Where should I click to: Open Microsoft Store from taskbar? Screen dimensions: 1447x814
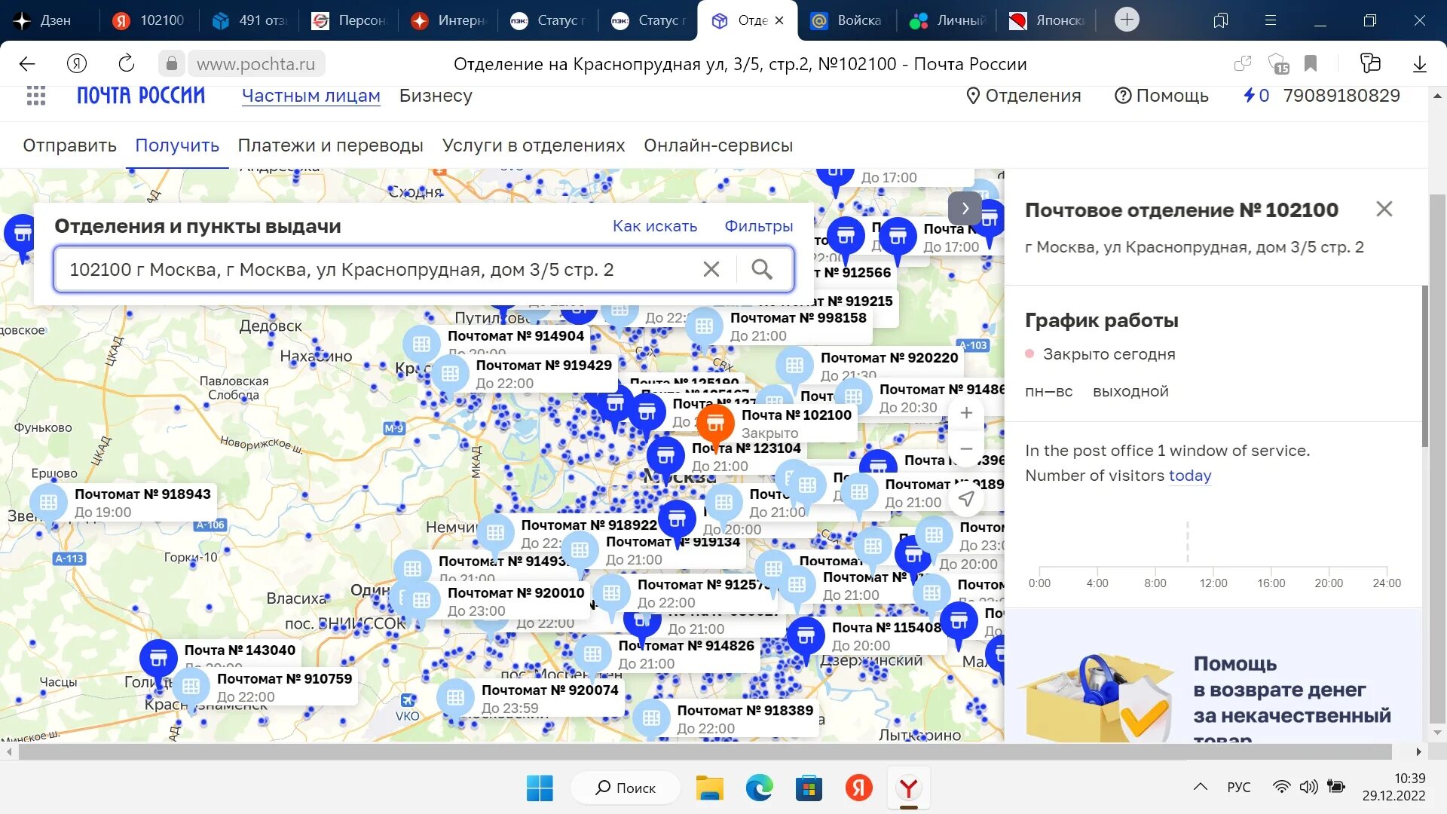point(809,788)
